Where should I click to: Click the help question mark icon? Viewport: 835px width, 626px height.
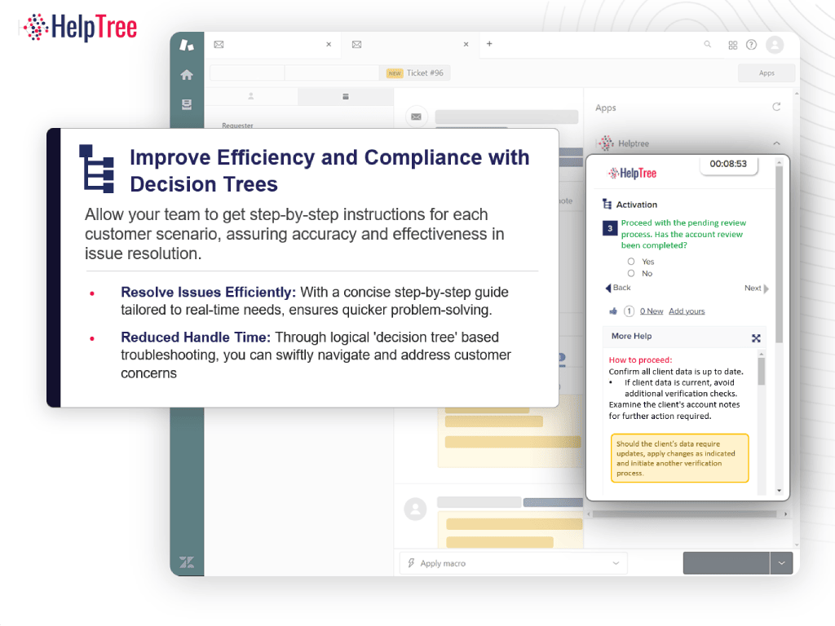click(x=751, y=45)
